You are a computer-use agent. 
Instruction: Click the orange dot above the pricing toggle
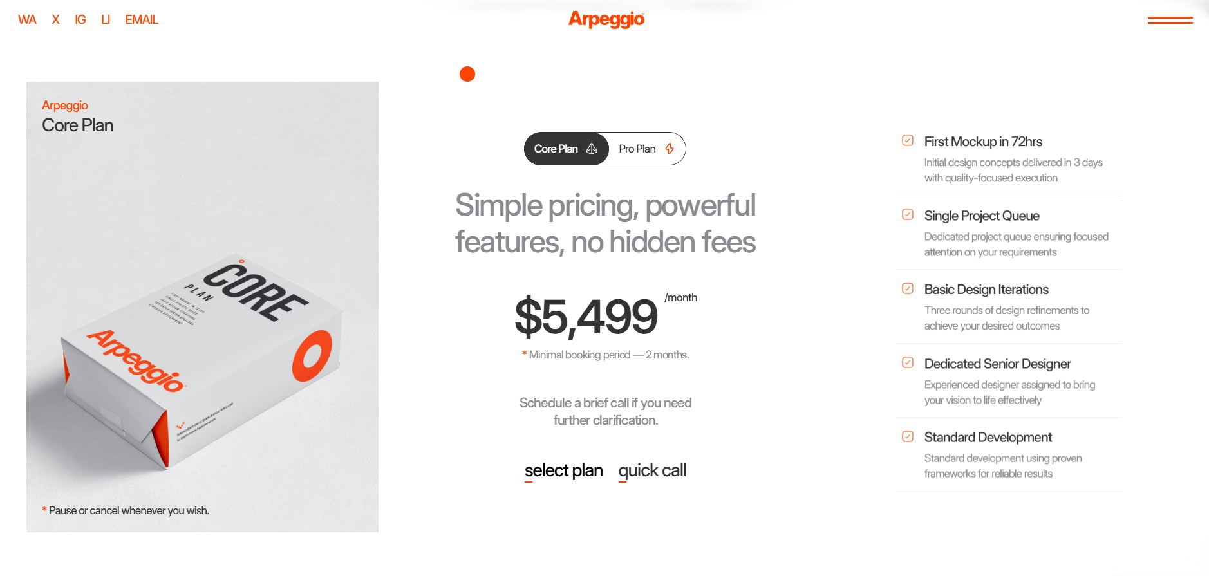467,74
